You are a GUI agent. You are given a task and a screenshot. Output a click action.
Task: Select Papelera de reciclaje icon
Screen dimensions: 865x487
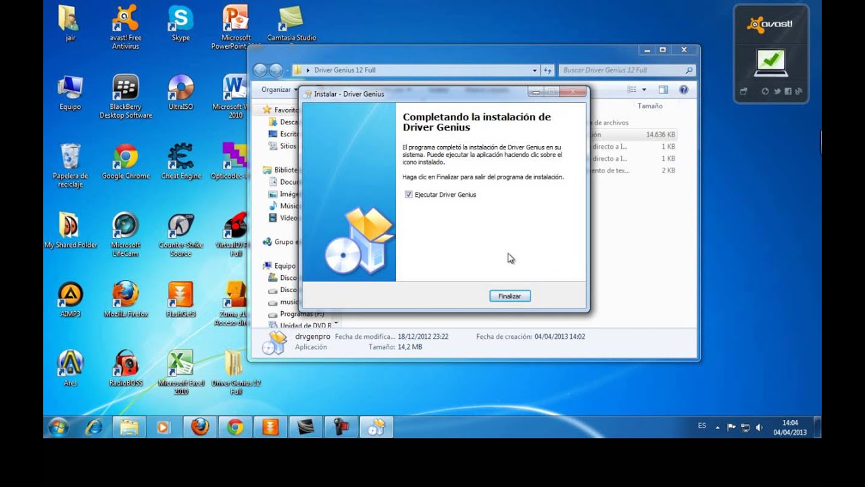coord(70,166)
